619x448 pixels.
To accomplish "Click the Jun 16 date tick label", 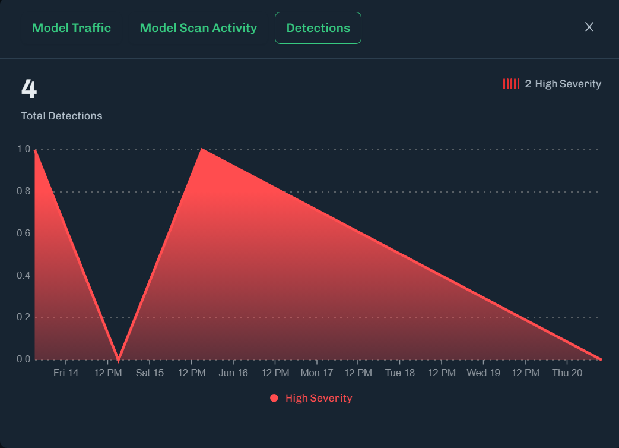I will click(x=233, y=373).
